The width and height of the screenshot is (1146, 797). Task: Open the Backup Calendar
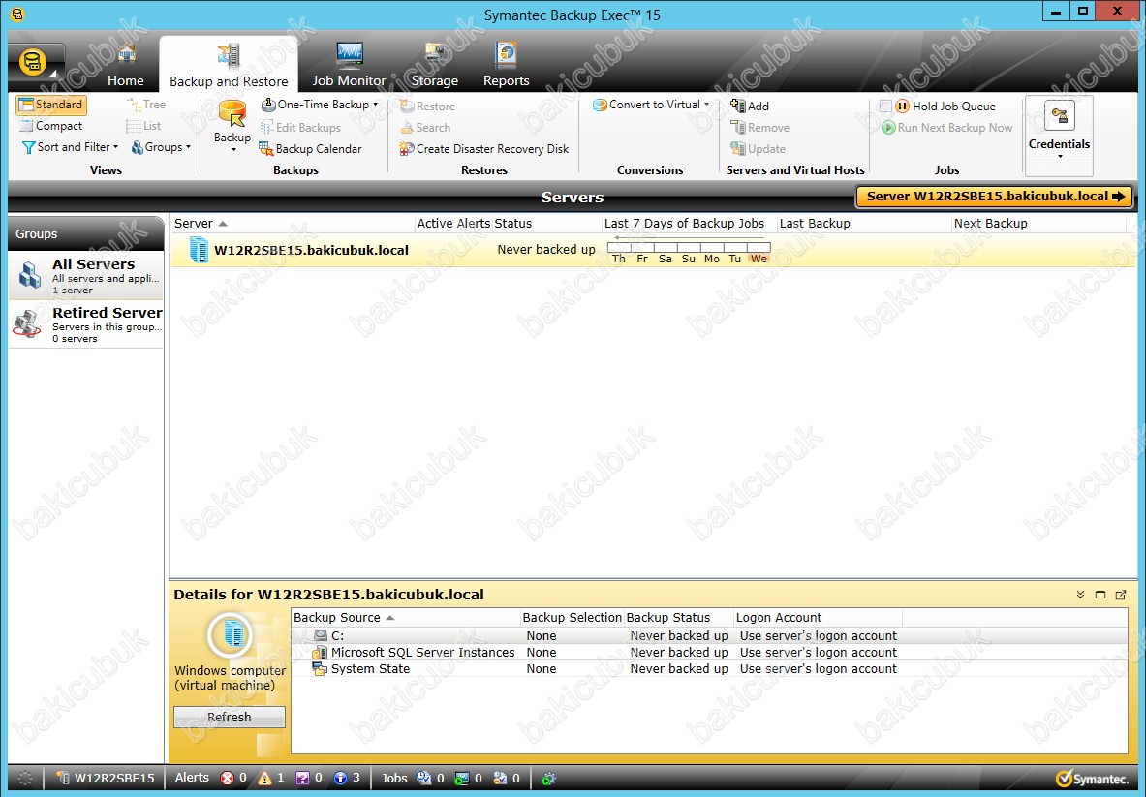click(311, 148)
